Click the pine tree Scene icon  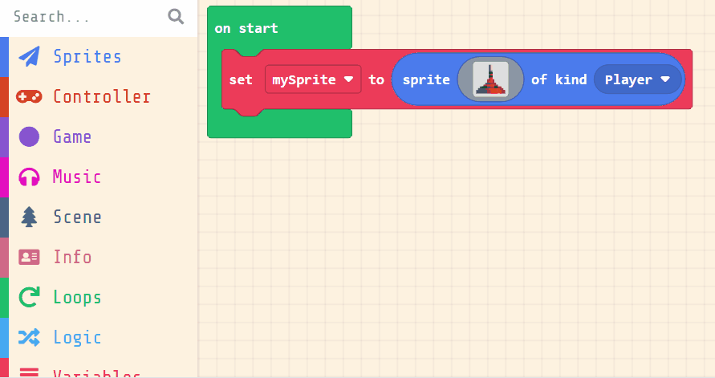(30, 217)
